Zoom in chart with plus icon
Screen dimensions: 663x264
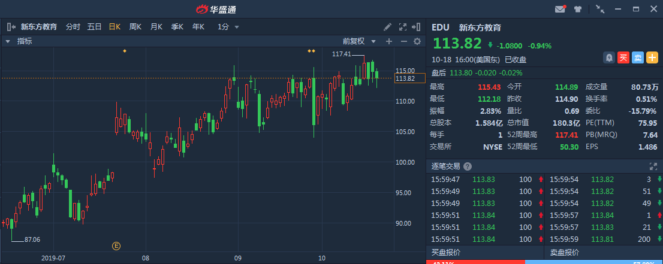pyautogui.click(x=389, y=41)
